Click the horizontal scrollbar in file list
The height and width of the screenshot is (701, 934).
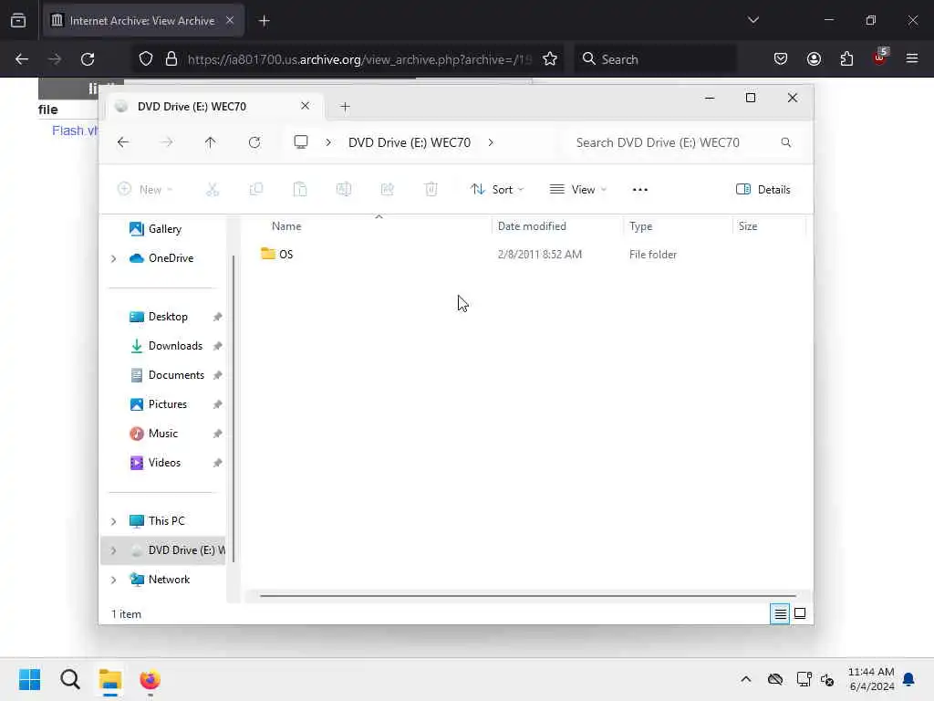(x=528, y=595)
